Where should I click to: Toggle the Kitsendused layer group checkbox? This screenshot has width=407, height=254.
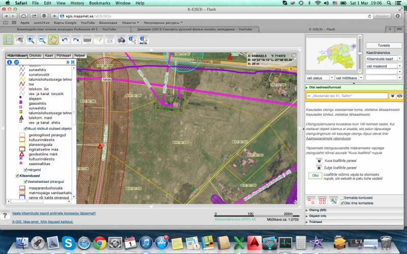click(x=17, y=176)
